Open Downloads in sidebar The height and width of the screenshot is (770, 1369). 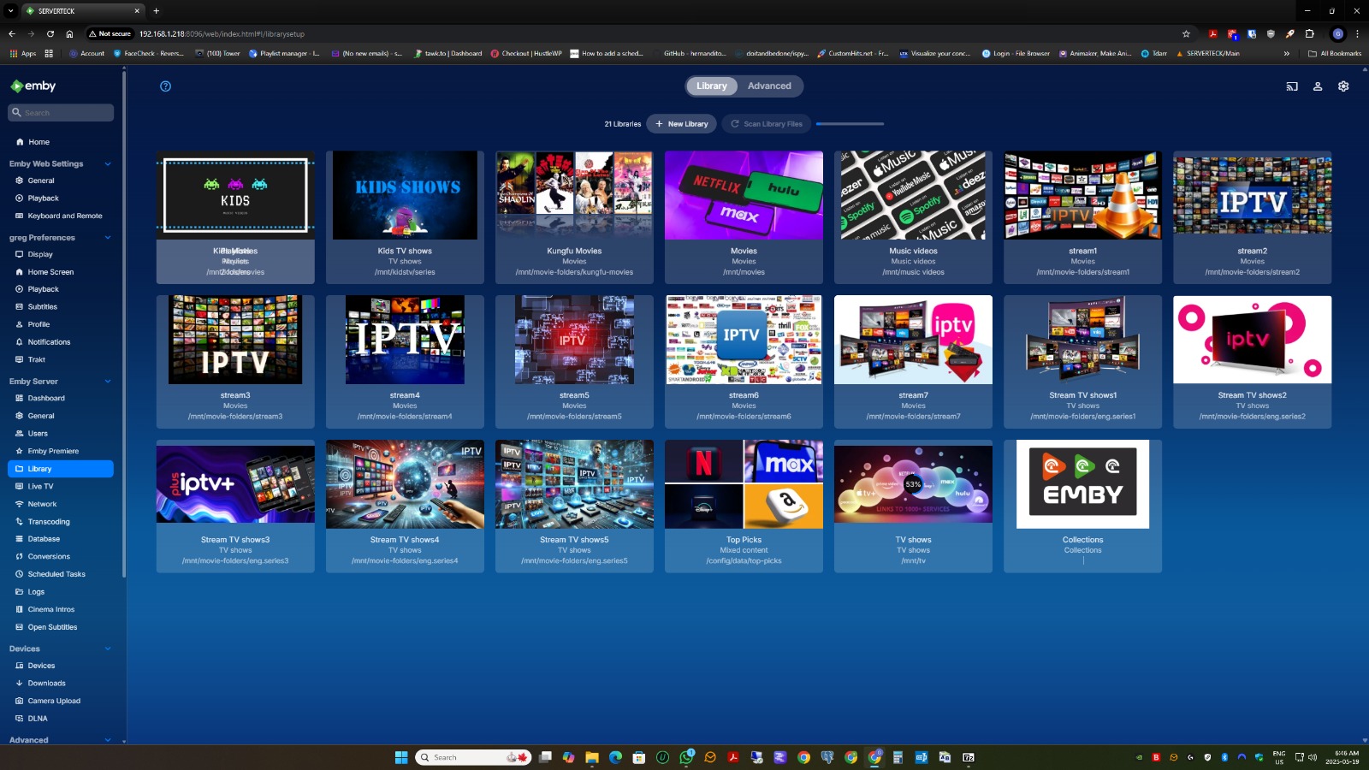pyautogui.click(x=61, y=683)
